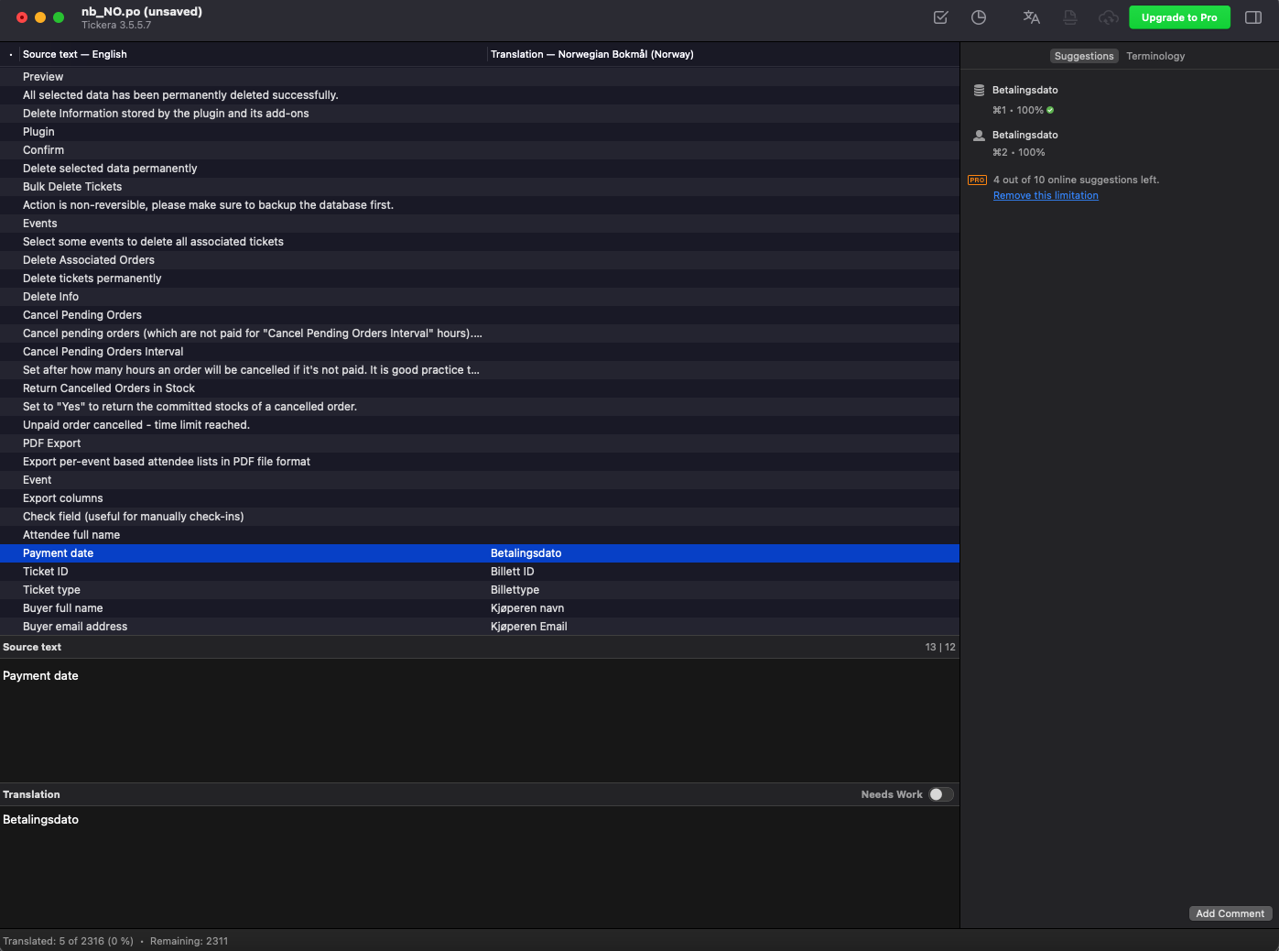Screen dimensions: 1279x951
Task: Click the pre-translate language icon
Action: tap(1031, 17)
